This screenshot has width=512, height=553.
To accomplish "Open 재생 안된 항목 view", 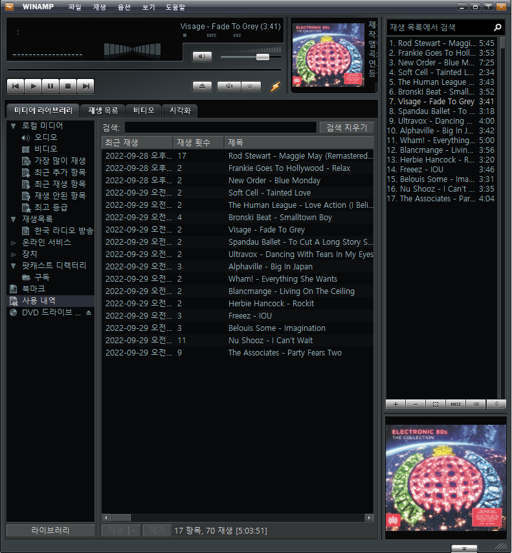I will click(x=60, y=196).
